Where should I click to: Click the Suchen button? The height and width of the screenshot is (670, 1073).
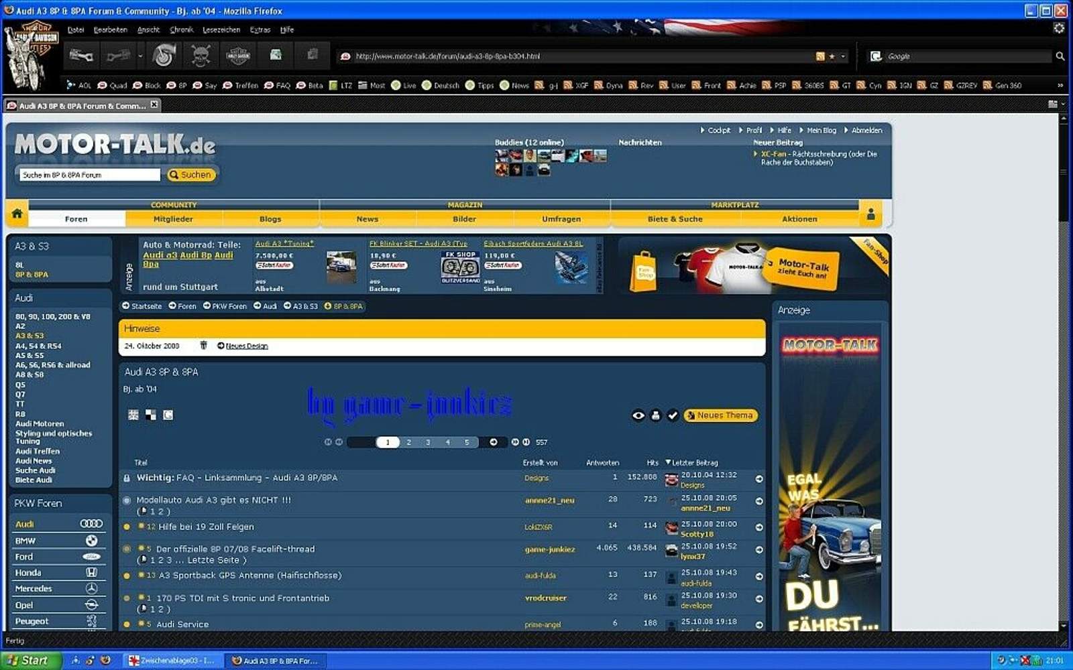click(190, 175)
